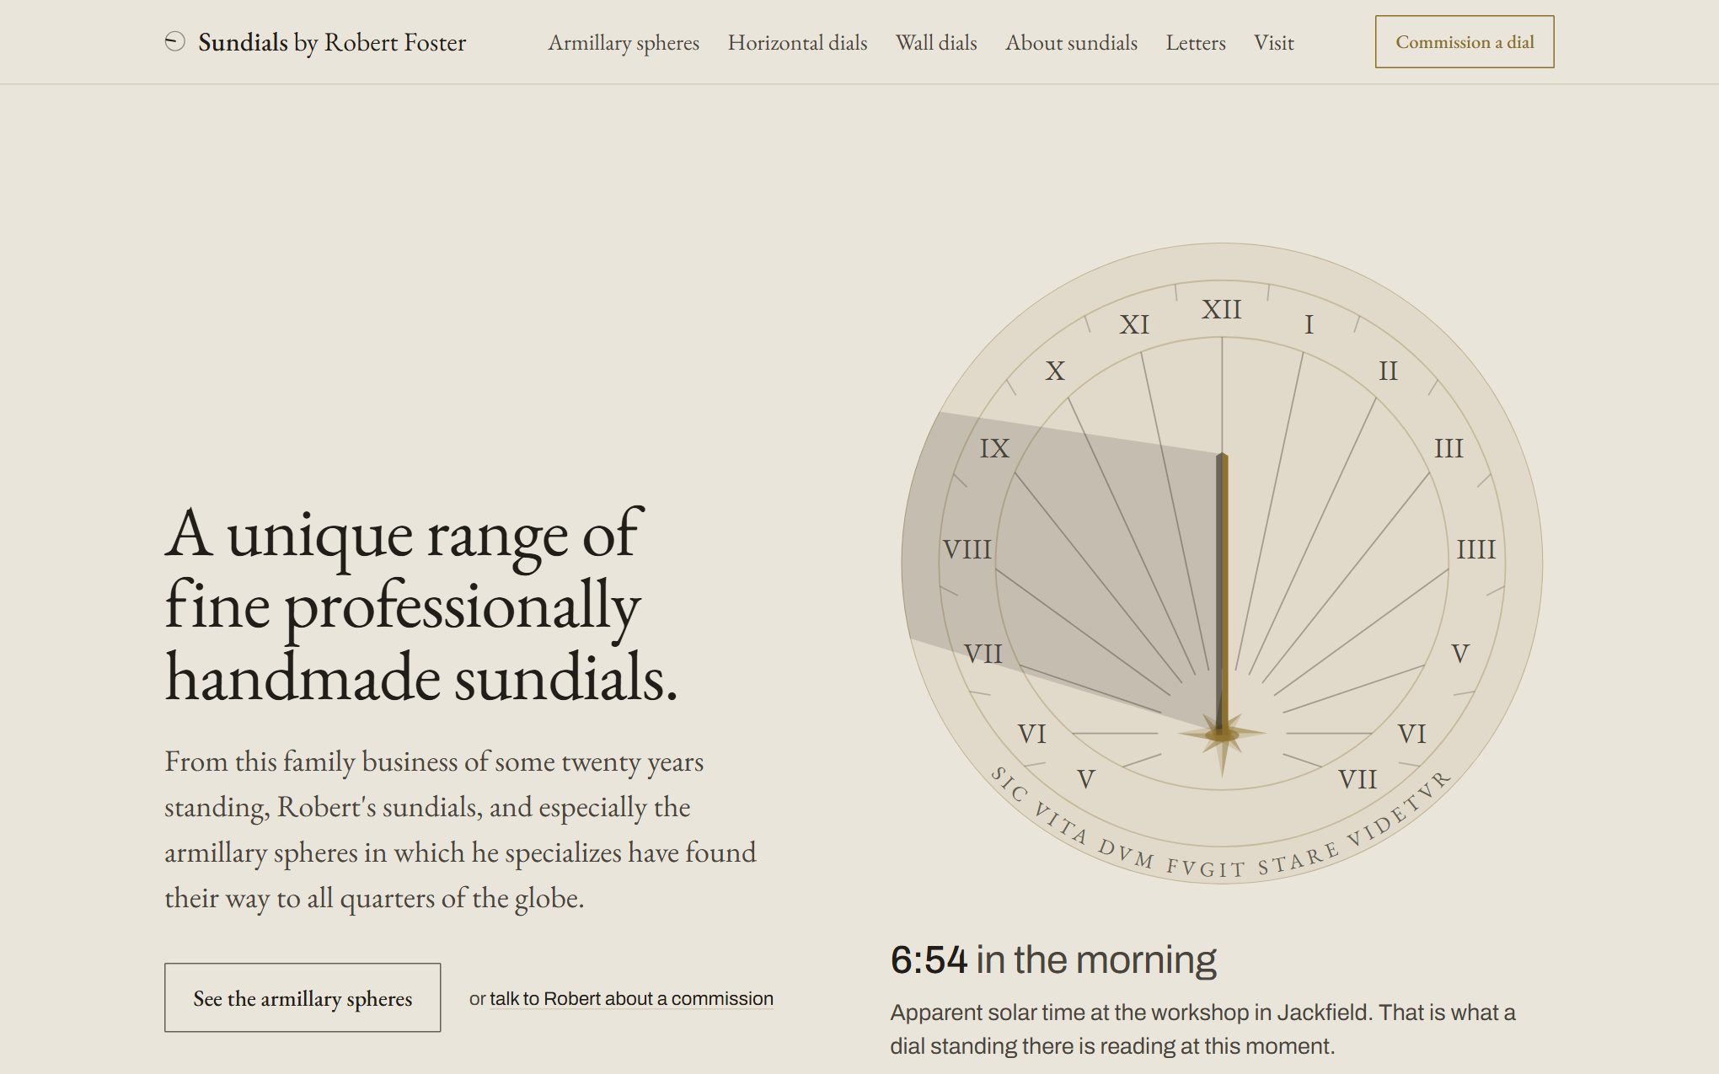Follow talk to Robert about a commission link

[x=631, y=998]
